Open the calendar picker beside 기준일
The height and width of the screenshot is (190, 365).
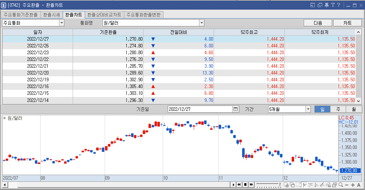click(236, 109)
